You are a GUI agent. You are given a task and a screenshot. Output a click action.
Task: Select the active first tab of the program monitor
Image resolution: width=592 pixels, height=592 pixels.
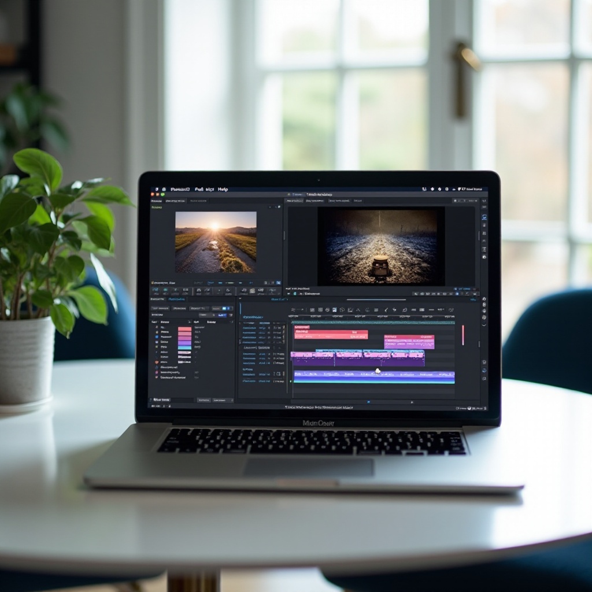[294, 201]
